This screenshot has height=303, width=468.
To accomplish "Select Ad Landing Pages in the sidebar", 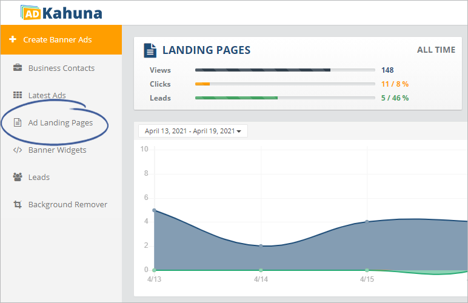I will tap(61, 122).
